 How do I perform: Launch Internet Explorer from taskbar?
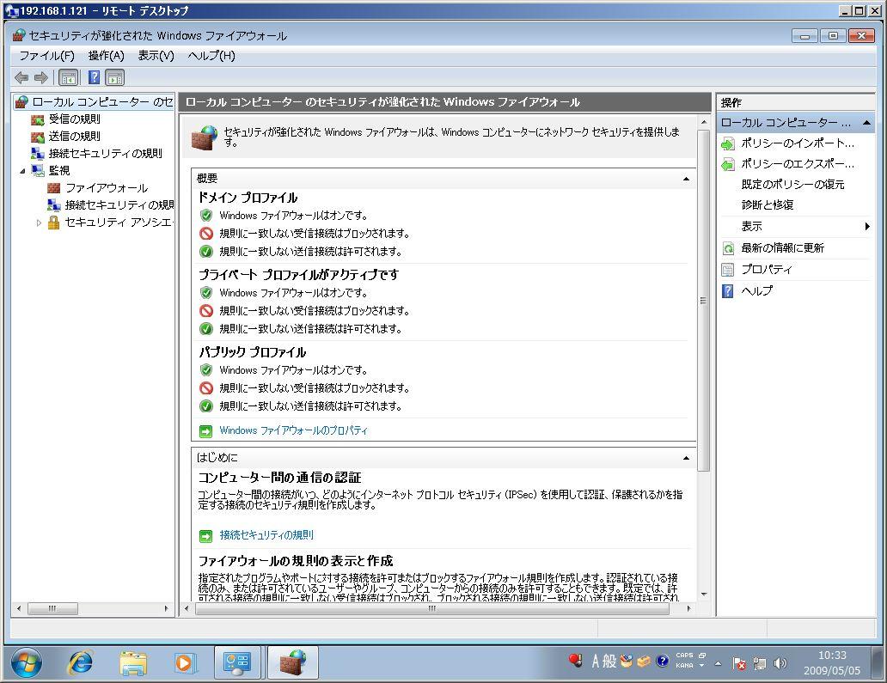[80, 662]
